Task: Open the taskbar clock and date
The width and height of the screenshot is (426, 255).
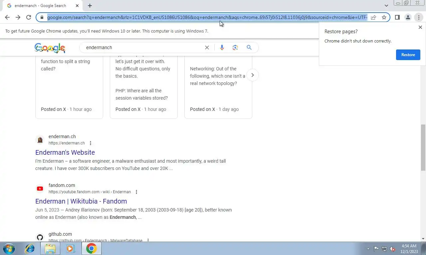Action: click(x=409, y=249)
